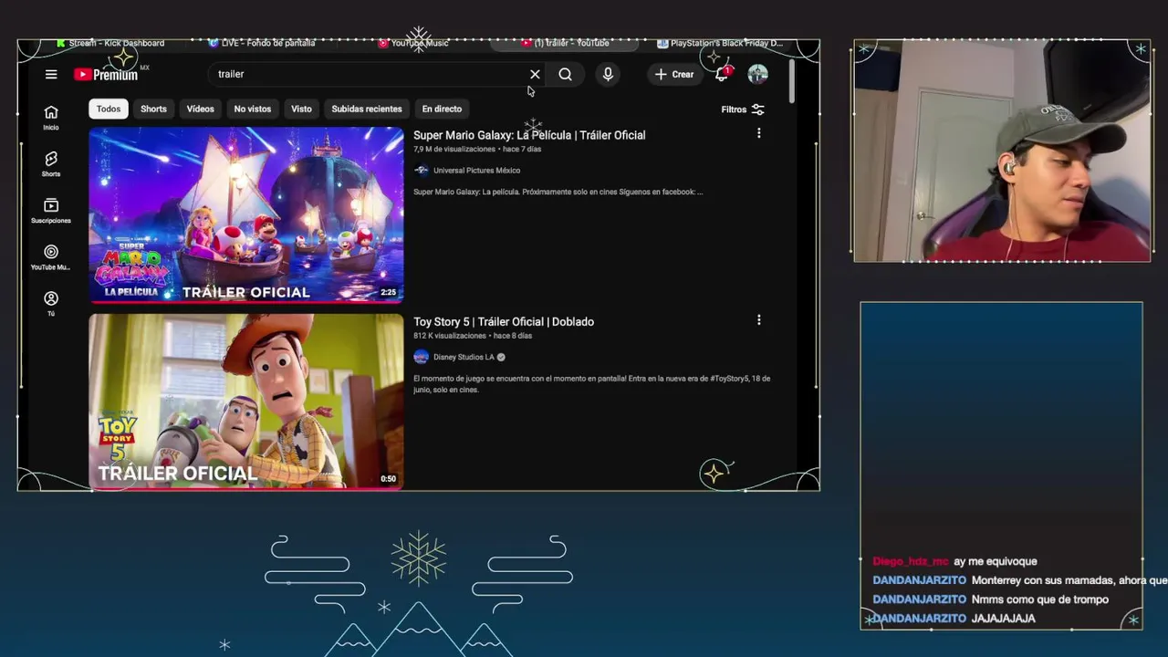Viewport: 1168px width, 657px height.
Task: Start voice search with microphone icon
Action: [608, 75]
